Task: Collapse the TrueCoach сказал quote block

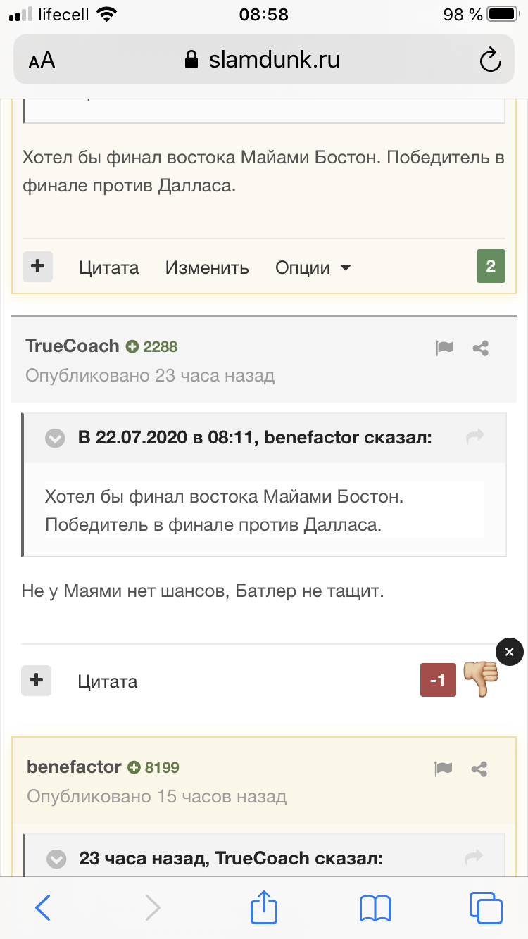Action: point(56,859)
